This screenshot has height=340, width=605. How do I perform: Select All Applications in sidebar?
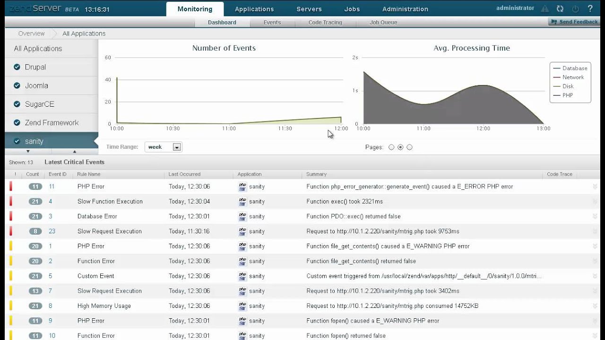(x=38, y=49)
